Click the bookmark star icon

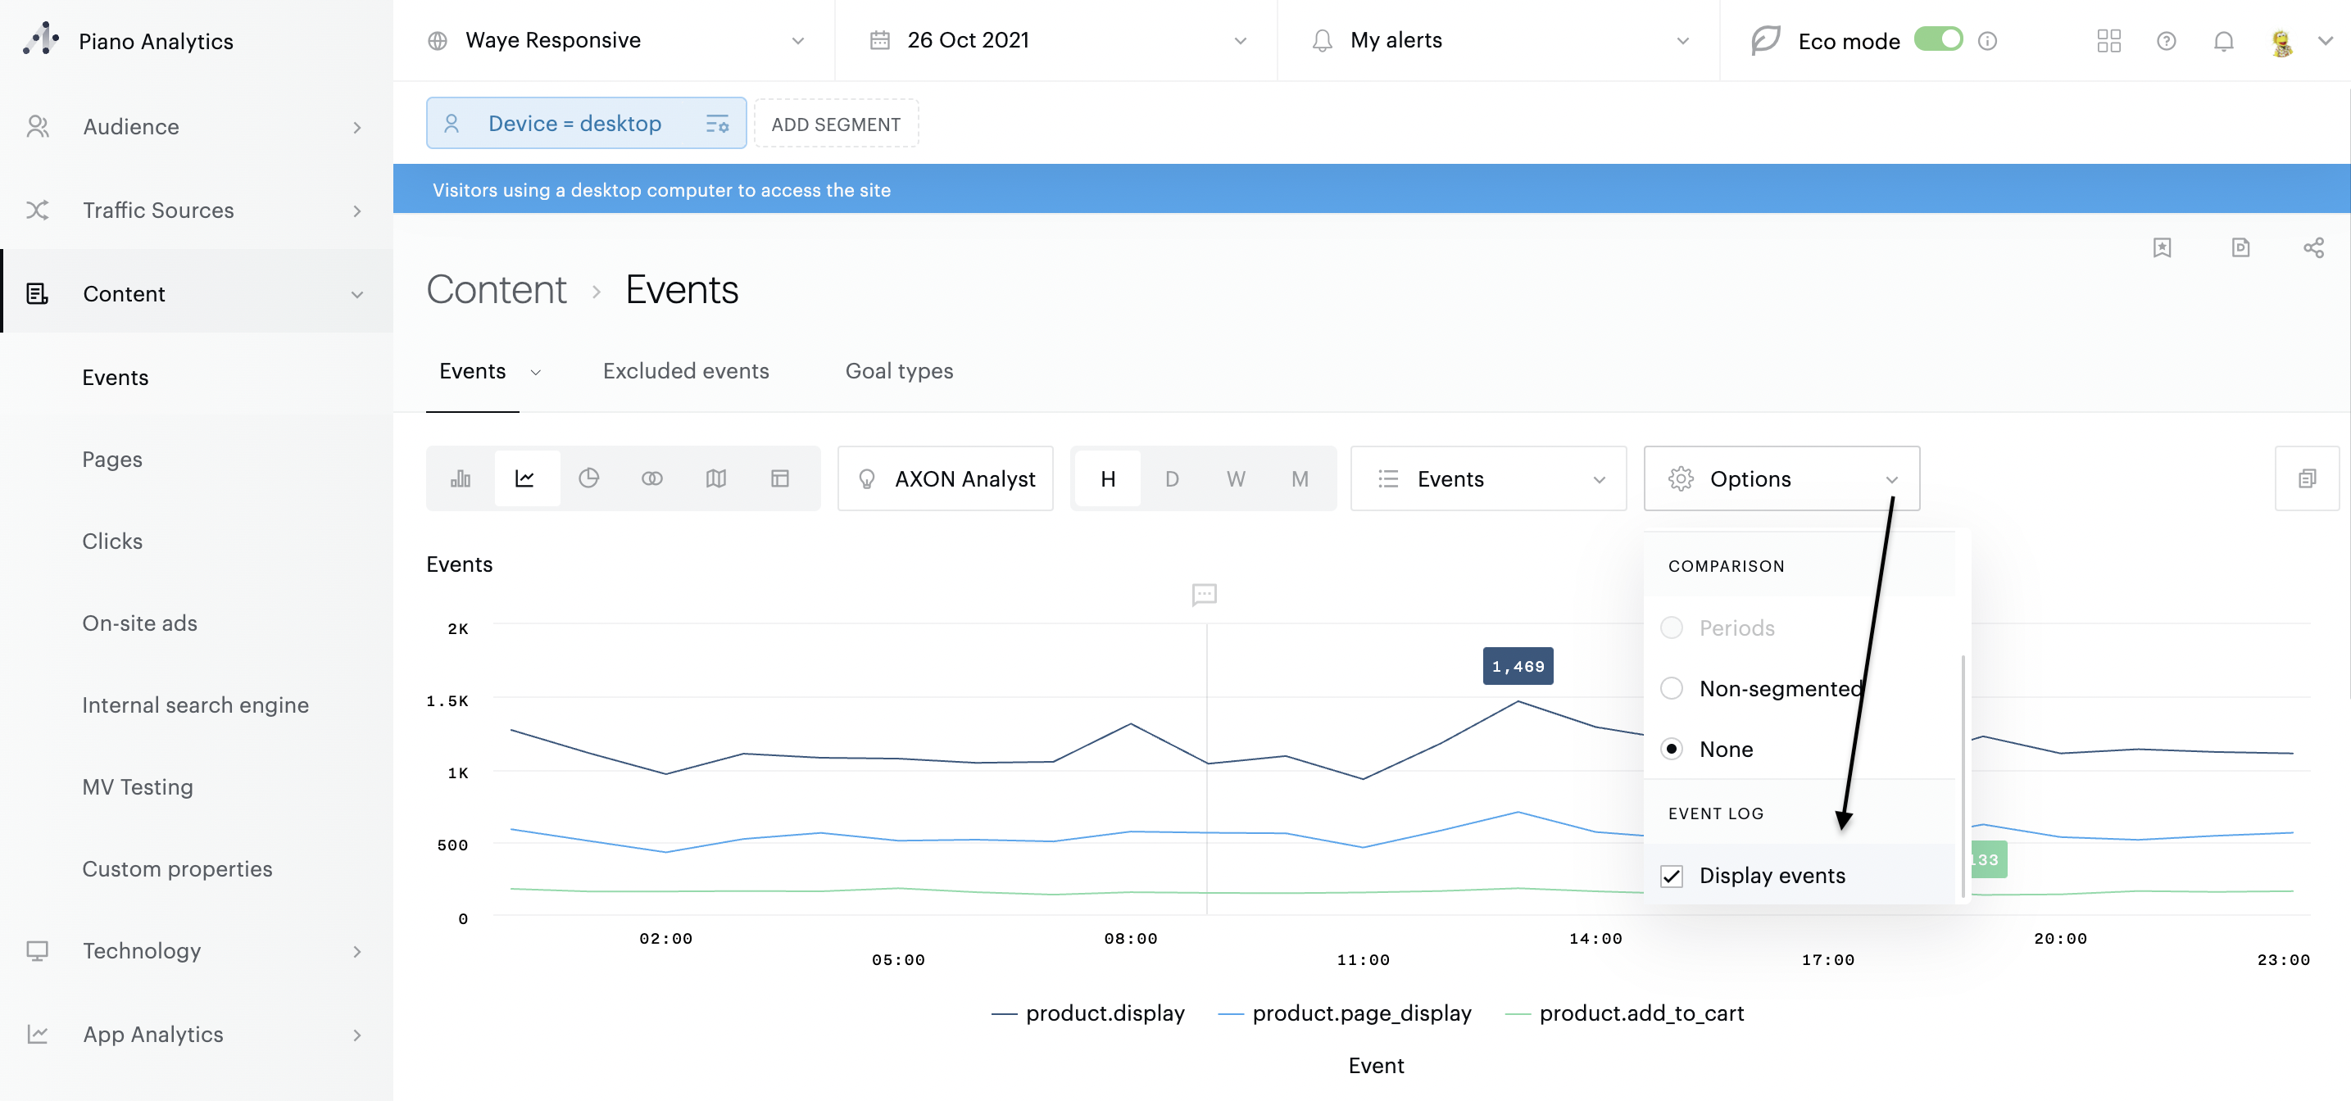[2161, 248]
